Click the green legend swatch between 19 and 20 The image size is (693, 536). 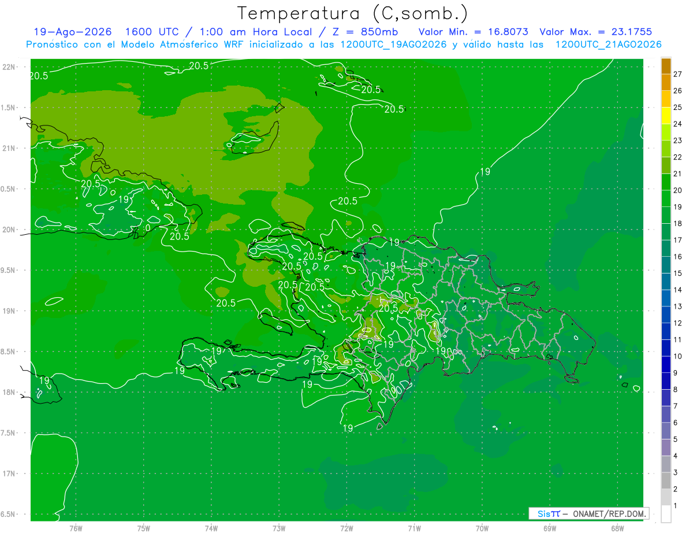click(x=666, y=198)
